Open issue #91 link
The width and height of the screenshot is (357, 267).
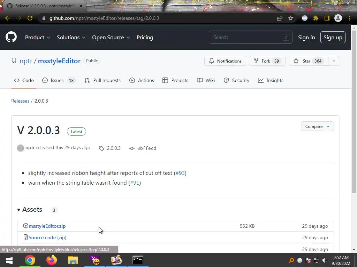pyautogui.click(x=135, y=183)
